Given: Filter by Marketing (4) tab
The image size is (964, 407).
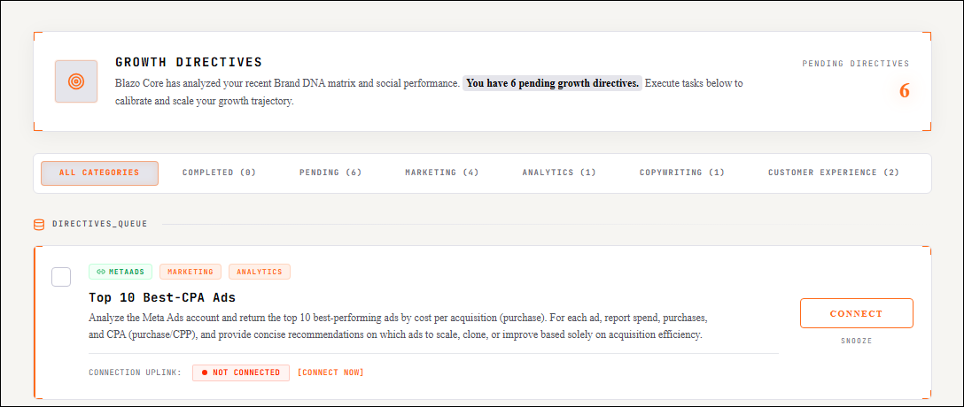Looking at the screenshot, I should click(x=442, y=173).
